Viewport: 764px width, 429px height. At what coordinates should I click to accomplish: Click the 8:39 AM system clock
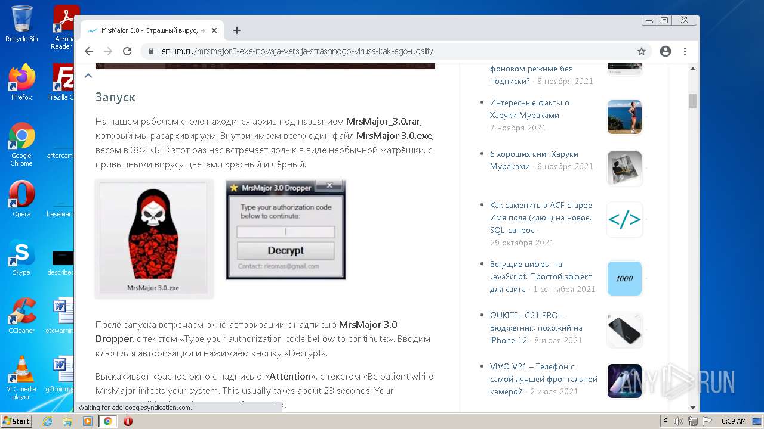[734, 421]
